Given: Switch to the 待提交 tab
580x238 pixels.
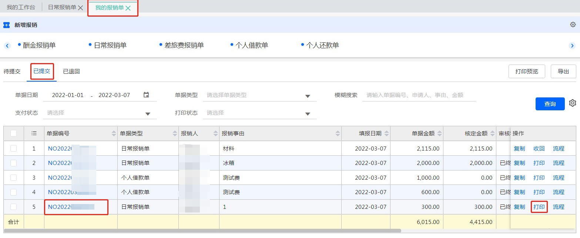Looking at the screenshot, I should coord(12,72).
